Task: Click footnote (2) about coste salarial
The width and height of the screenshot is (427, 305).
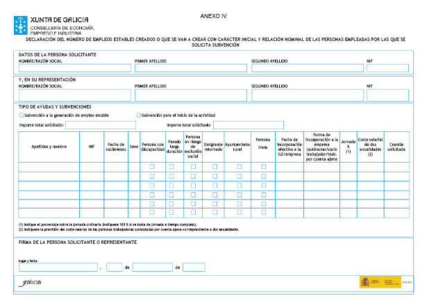Action: click(129, 229)
